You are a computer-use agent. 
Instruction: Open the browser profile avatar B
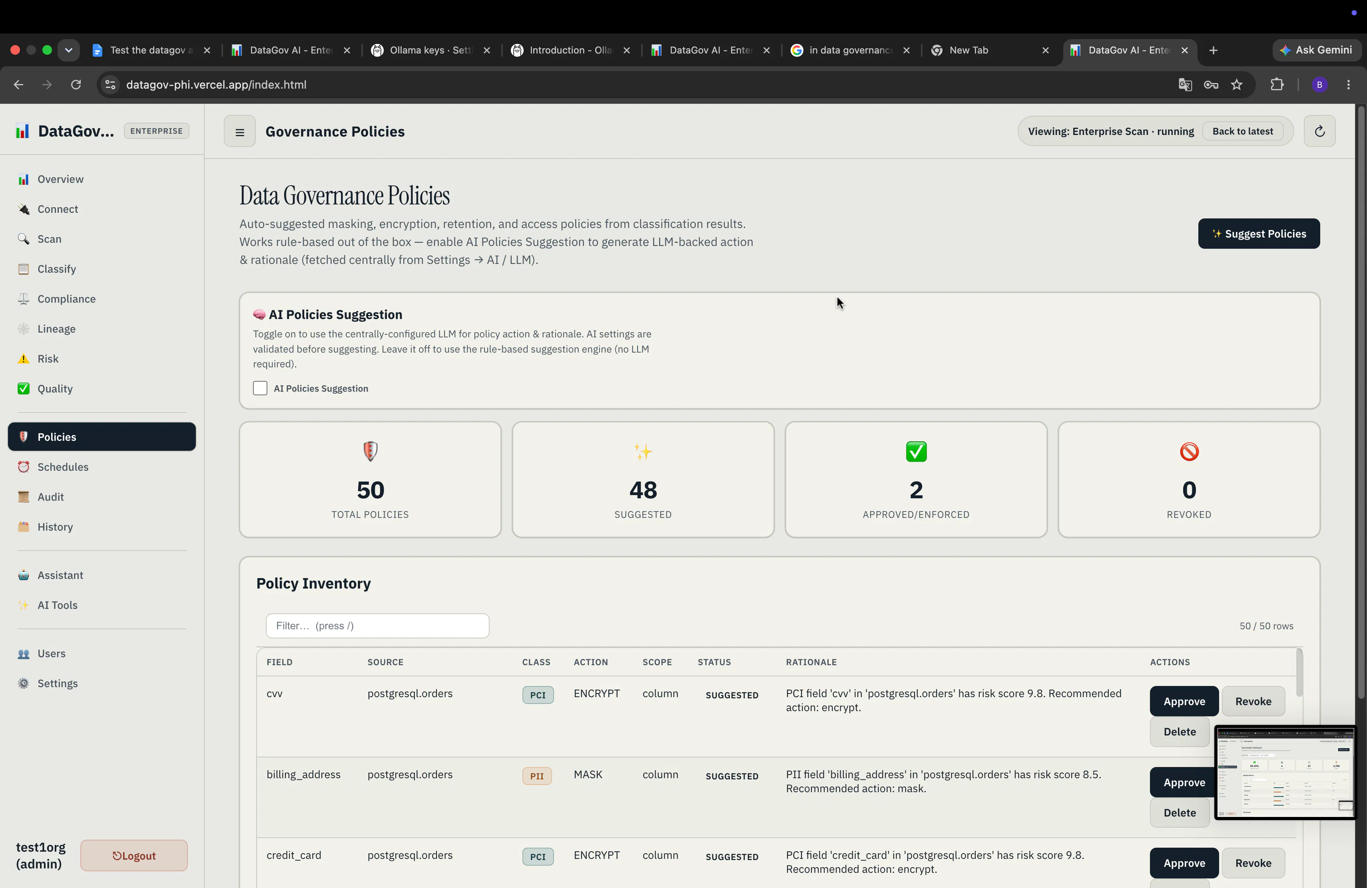pyautogui.click(x=1319, y=85)
